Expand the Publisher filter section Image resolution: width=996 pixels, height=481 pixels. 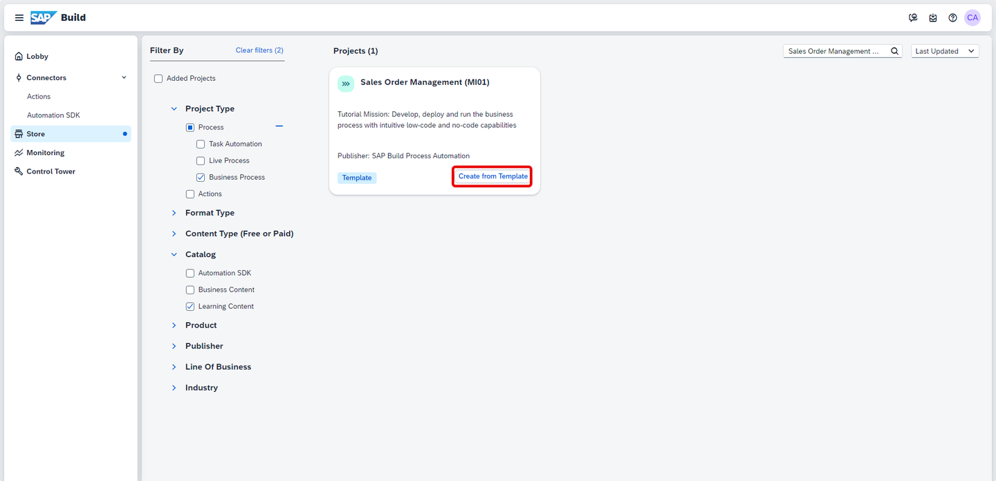click(x=174, y=346)
